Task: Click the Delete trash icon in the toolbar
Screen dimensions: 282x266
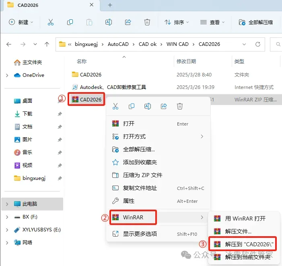Action: [x=147, y=22]
